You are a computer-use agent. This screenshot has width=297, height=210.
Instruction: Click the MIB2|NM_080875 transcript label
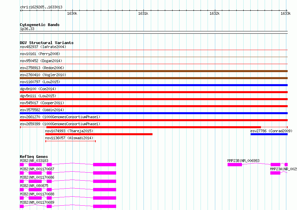tap(34, 186)
